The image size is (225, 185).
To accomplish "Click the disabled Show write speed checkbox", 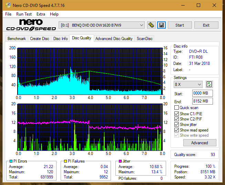I will click(176, 135).
